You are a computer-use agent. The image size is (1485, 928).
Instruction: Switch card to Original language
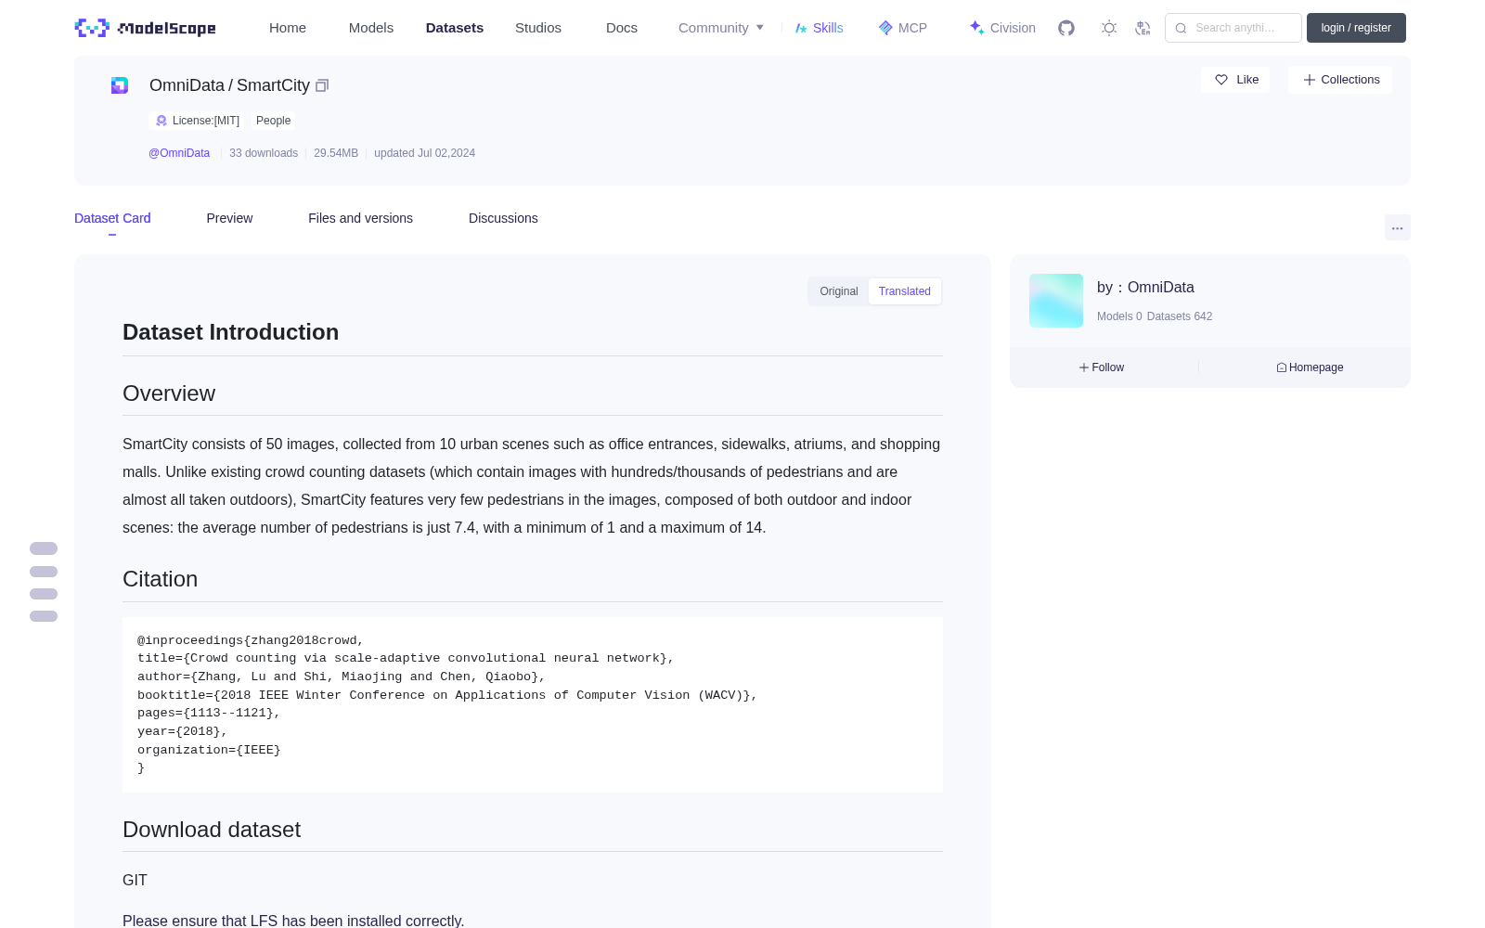click(x=839, y=291)
